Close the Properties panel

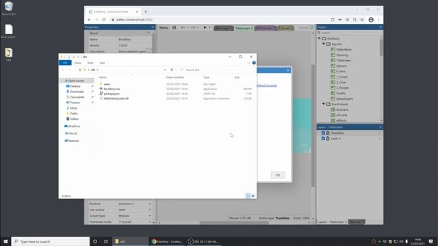point(153,27)
